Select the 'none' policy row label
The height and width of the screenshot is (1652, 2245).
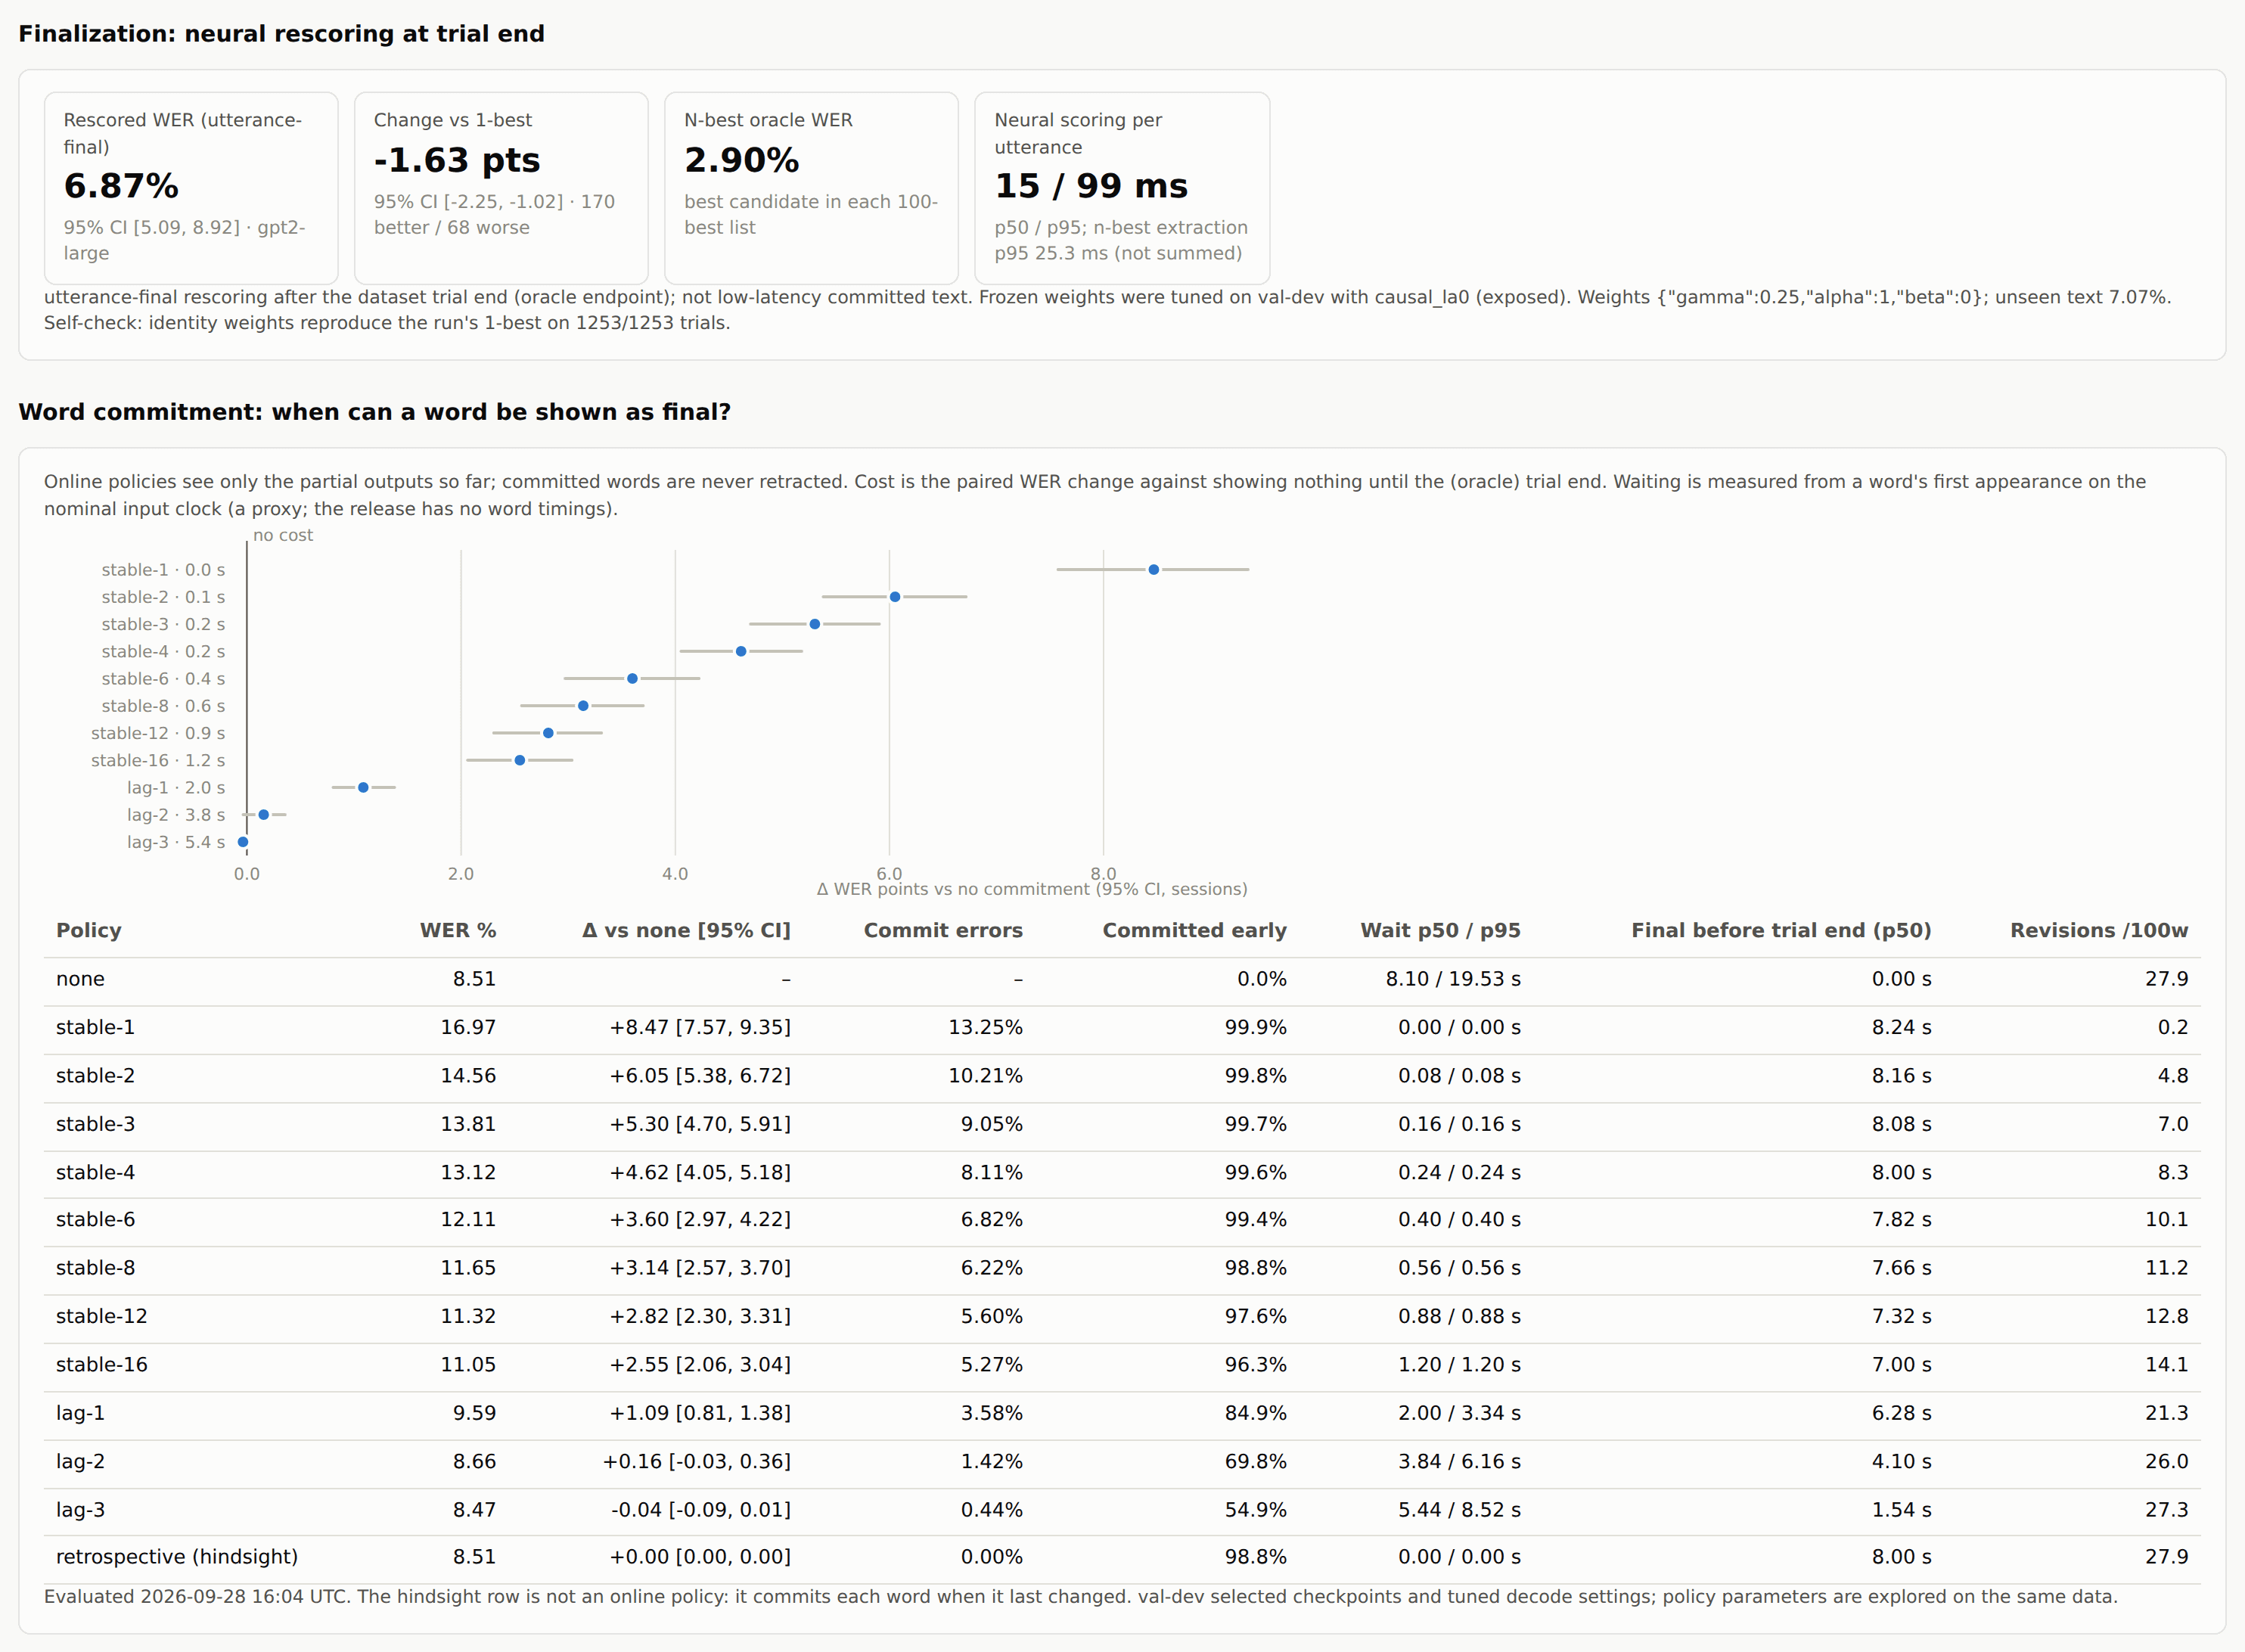click(80, 979)
